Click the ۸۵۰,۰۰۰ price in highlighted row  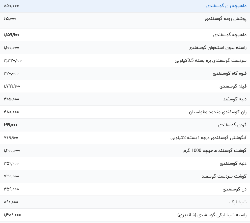point(11,6)
